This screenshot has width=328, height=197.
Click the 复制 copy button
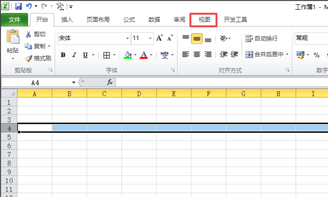pyautogui.click(x=35, y=46)
